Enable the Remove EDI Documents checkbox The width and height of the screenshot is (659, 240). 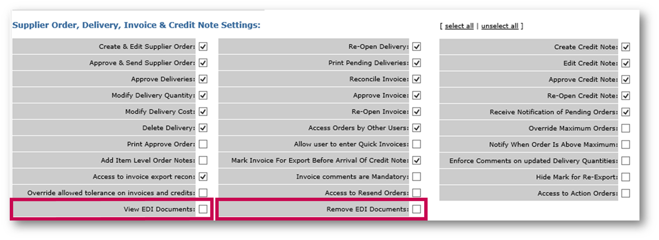[416, 209]
